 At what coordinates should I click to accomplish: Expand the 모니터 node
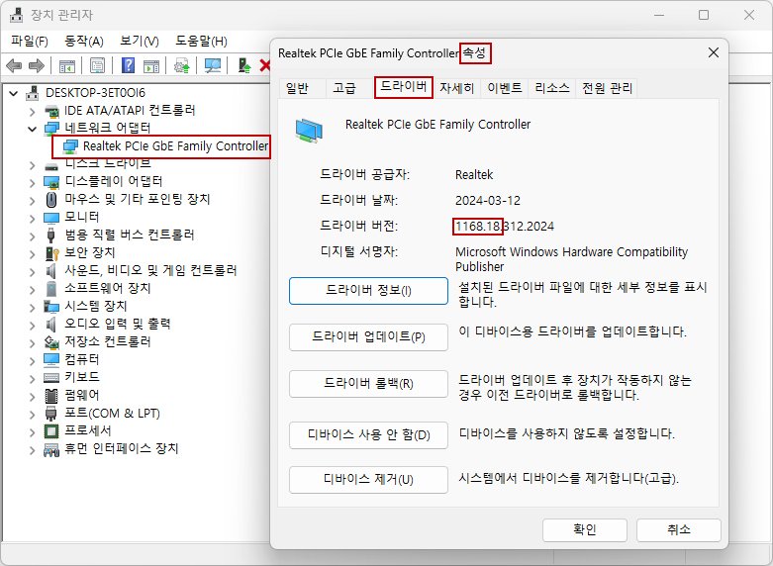[x=32, y=219]
